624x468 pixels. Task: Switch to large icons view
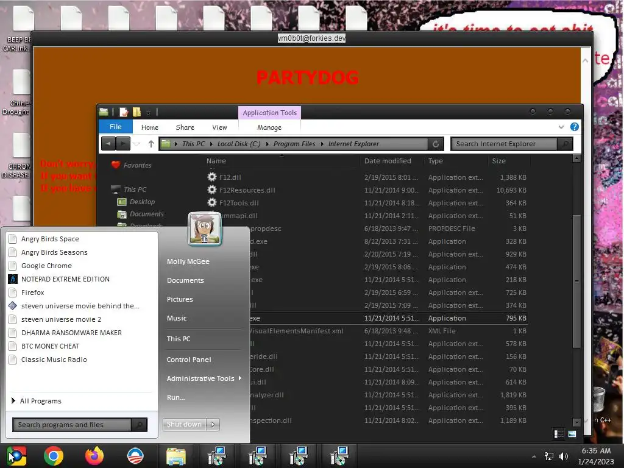[572, 434]
